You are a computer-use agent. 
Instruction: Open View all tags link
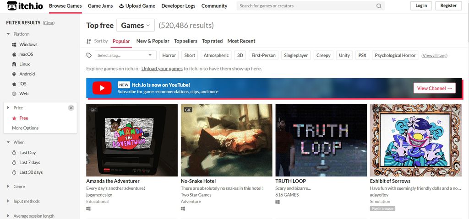(x=434, y=55)
